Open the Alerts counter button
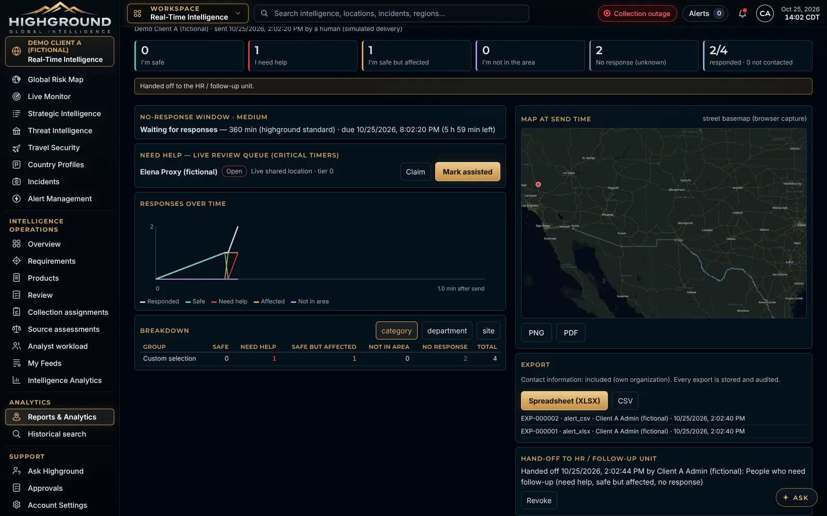Screen dimensions: 827x516 (705, 13)
